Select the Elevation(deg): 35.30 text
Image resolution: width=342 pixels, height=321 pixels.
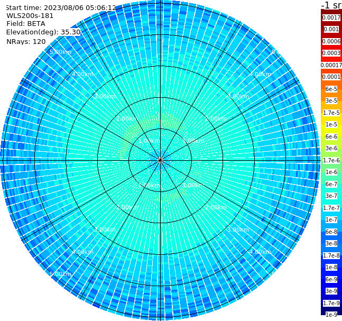[x=43, y=32]
